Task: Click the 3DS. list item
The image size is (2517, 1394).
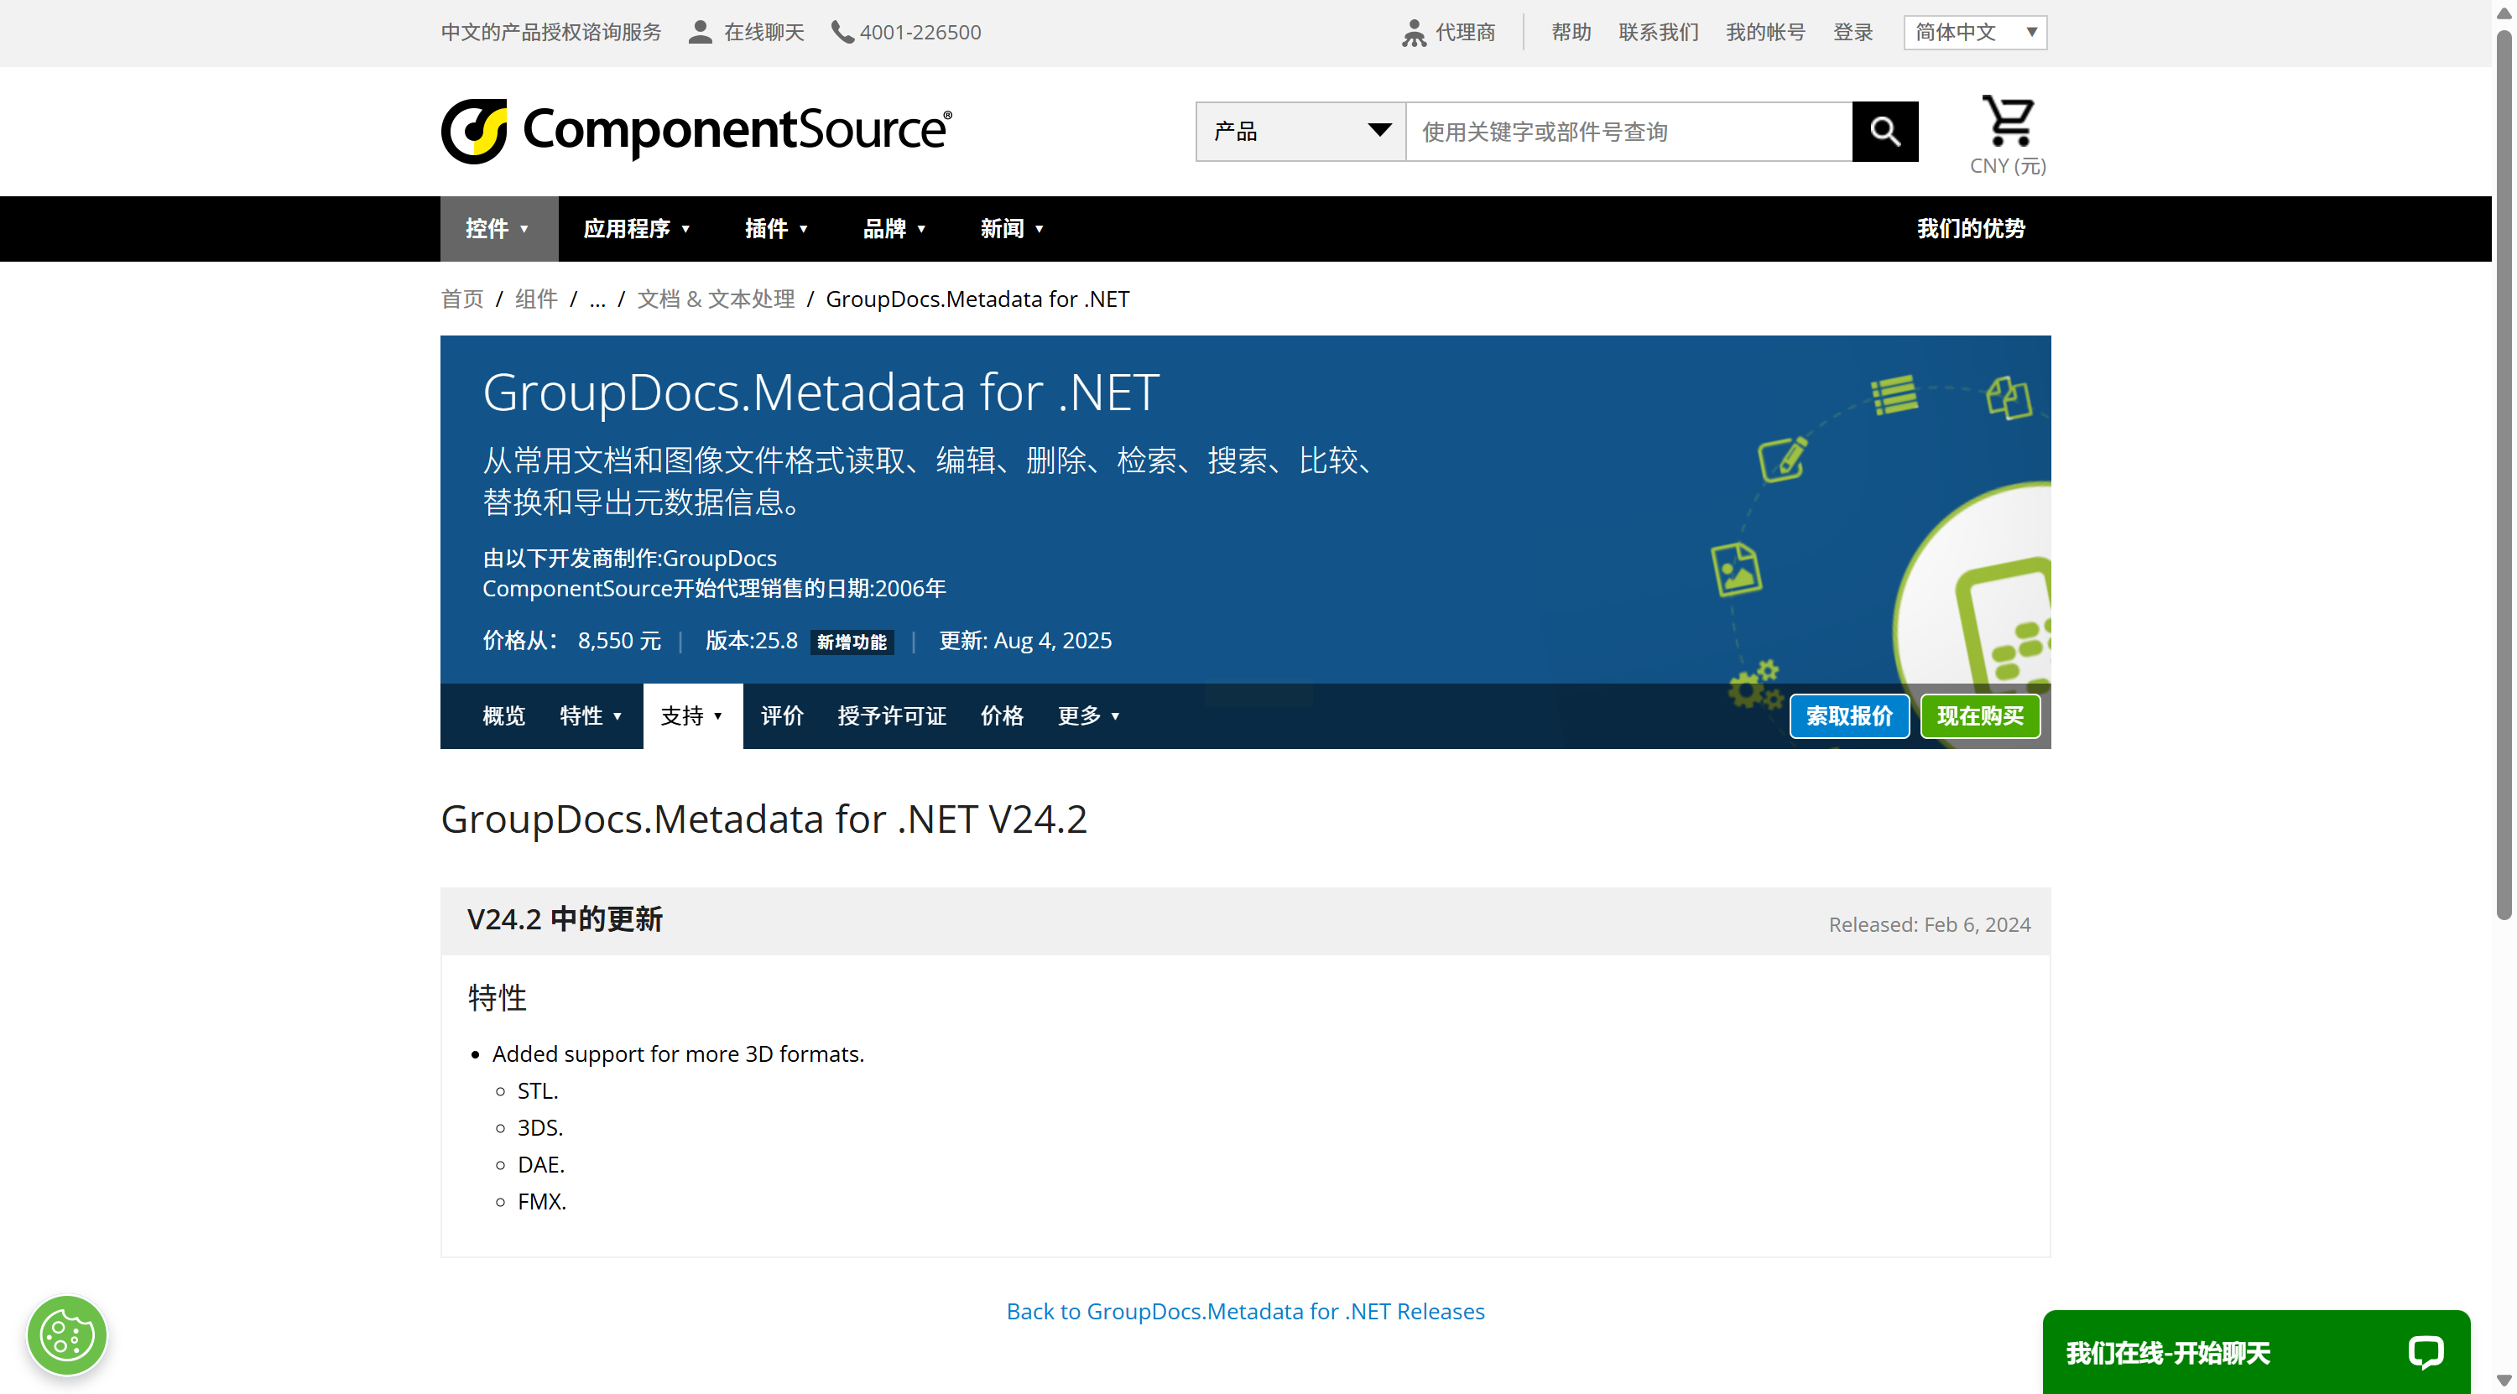Action: pyautogui.click(x=540, y=1127)
